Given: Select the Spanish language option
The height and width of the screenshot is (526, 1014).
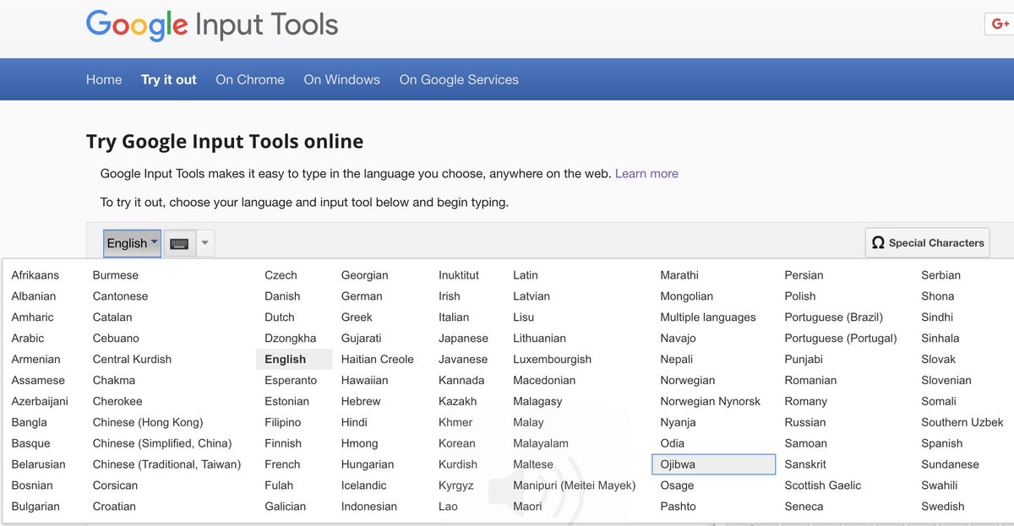Looking at the screenshot, I should tap(941, 443).
